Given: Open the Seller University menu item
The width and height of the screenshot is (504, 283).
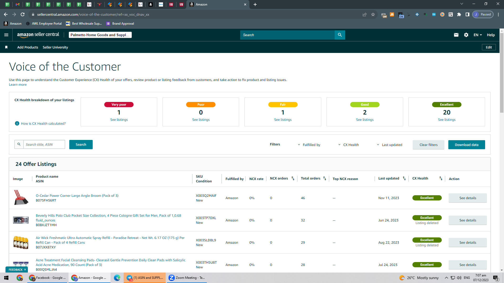Looking at the screenshot, I should point(55,47).
